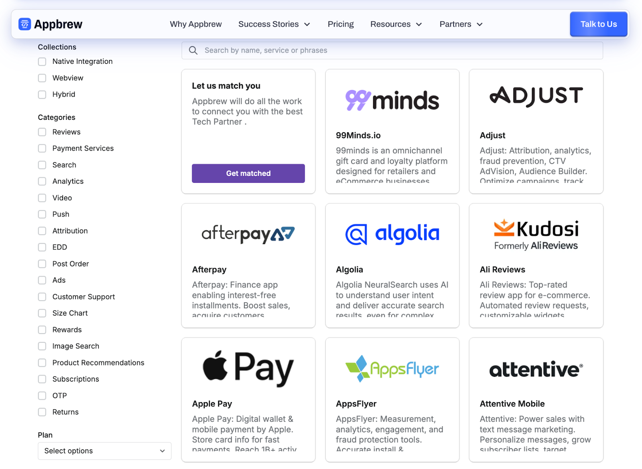Toggle the Image Search checkbox

click(x=42, y=346)
